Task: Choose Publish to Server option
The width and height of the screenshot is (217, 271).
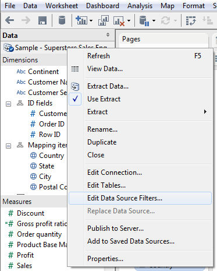Action: [x=140, y=228]
